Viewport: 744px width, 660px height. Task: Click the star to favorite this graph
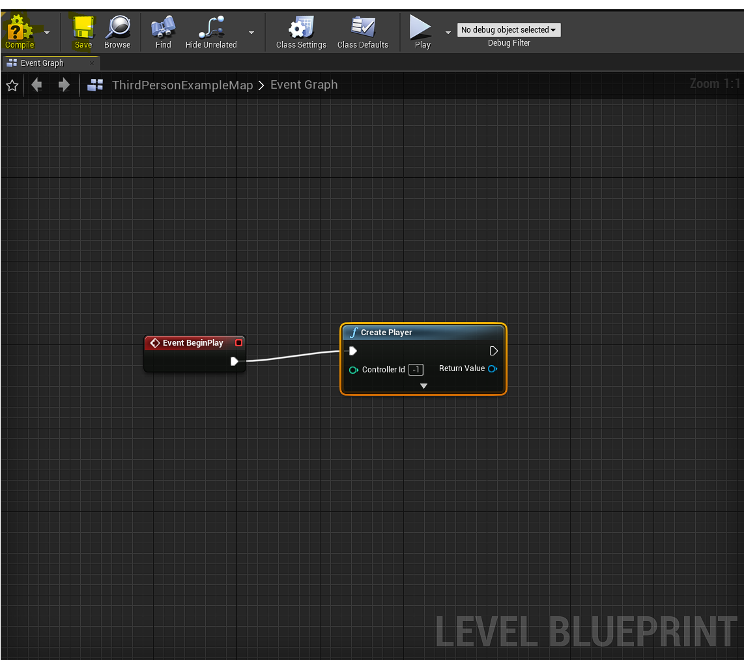[x=12, y=85]
